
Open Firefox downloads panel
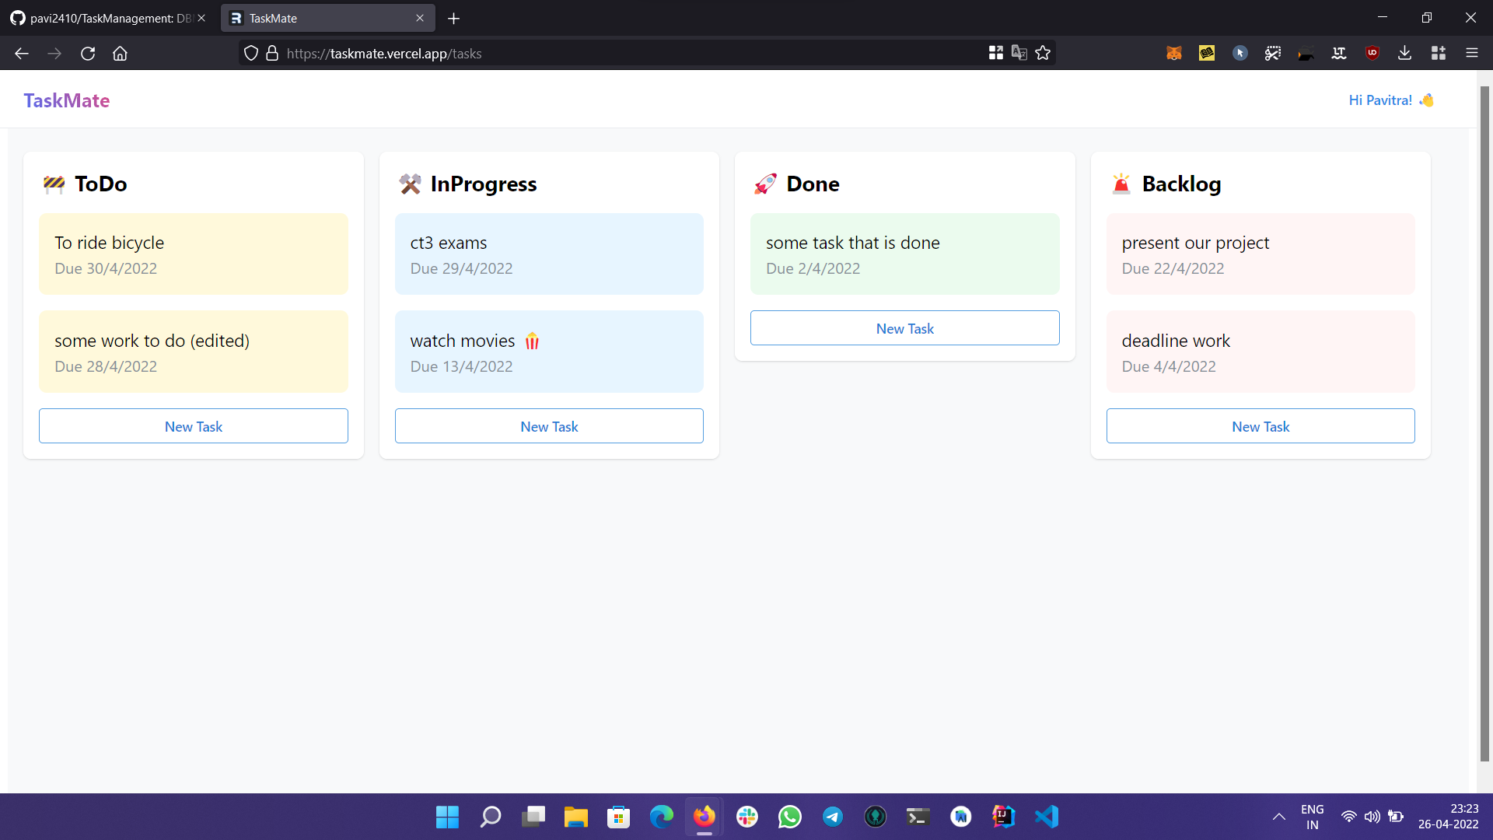click(1404, 53)
